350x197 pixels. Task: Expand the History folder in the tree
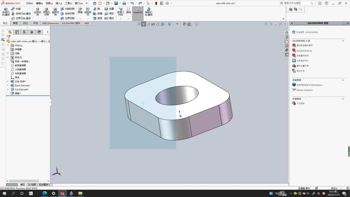(x=8, y=45)
